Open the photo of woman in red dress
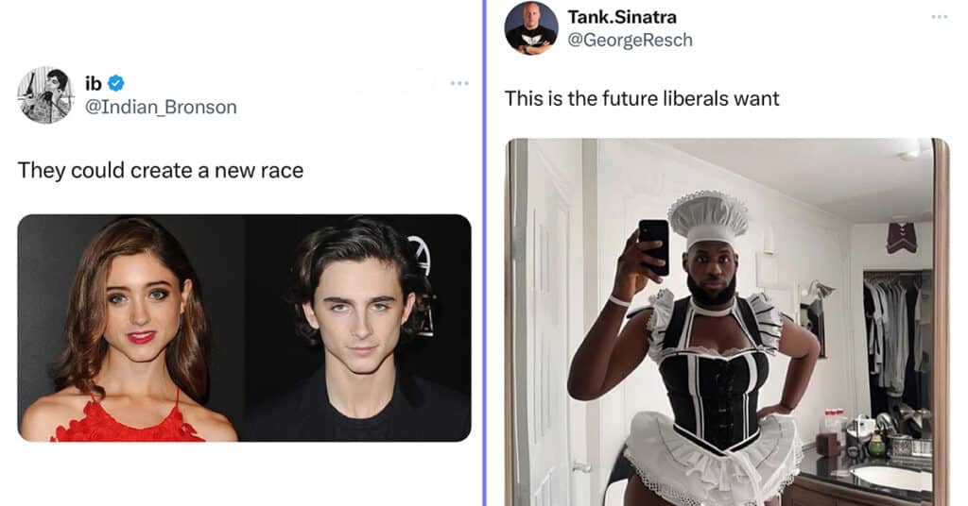 coord(130,328)
